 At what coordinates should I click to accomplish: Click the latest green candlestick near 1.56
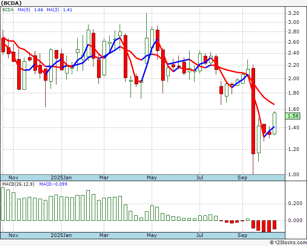(x=274, y=123)
